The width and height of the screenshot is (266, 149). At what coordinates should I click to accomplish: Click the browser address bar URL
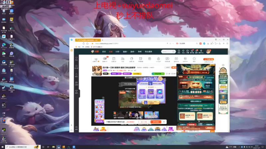(106, 43)
